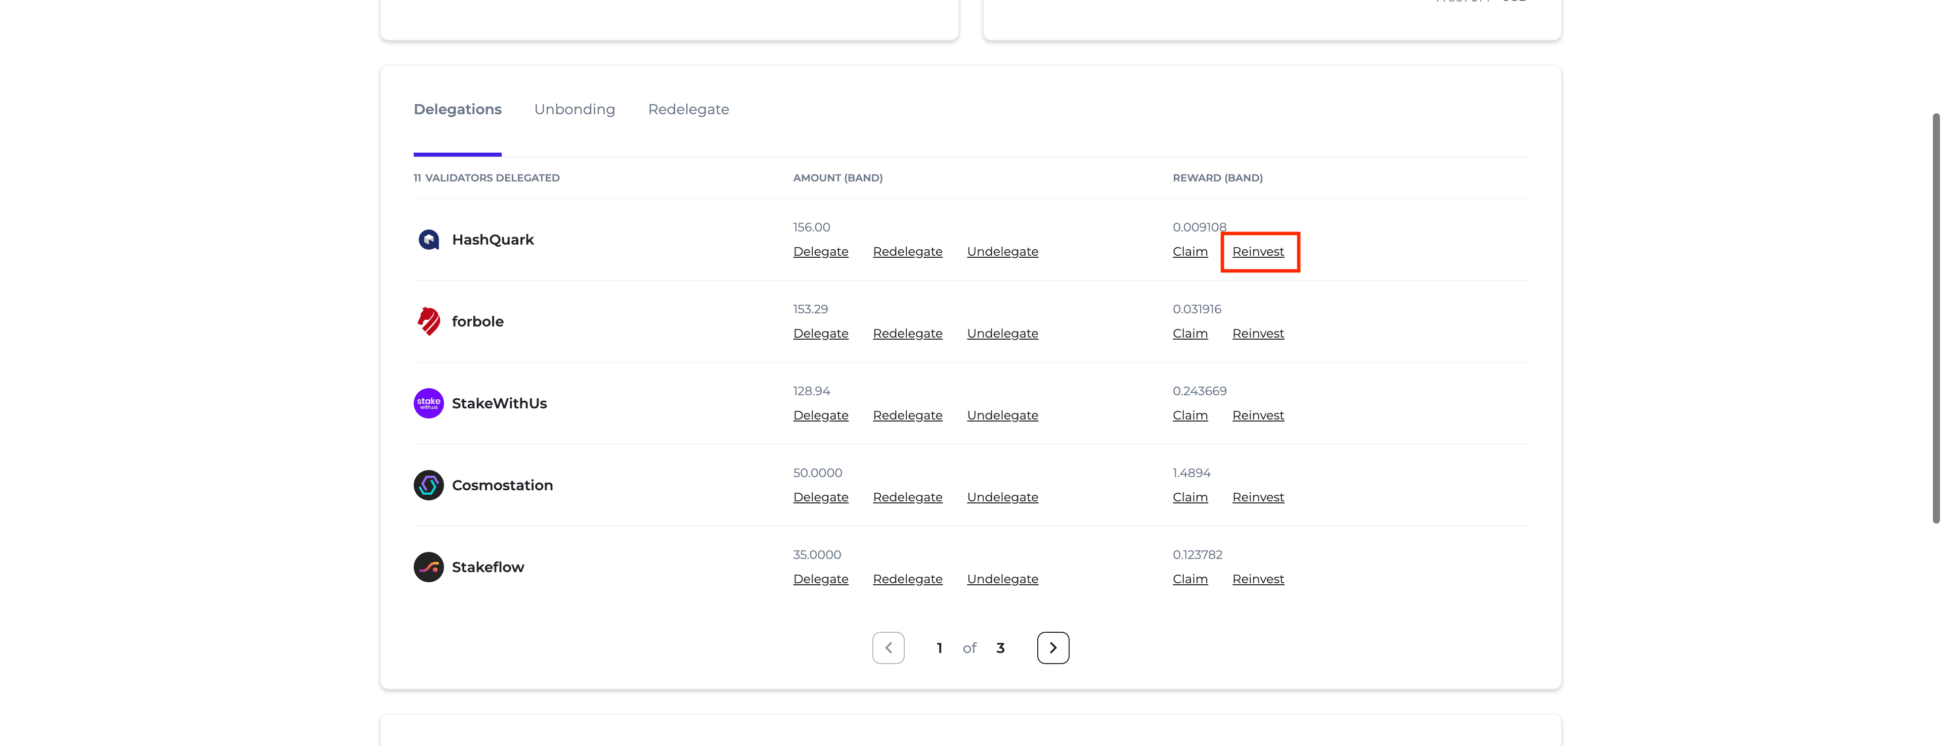Claim Stakeflow reward

1190,579
